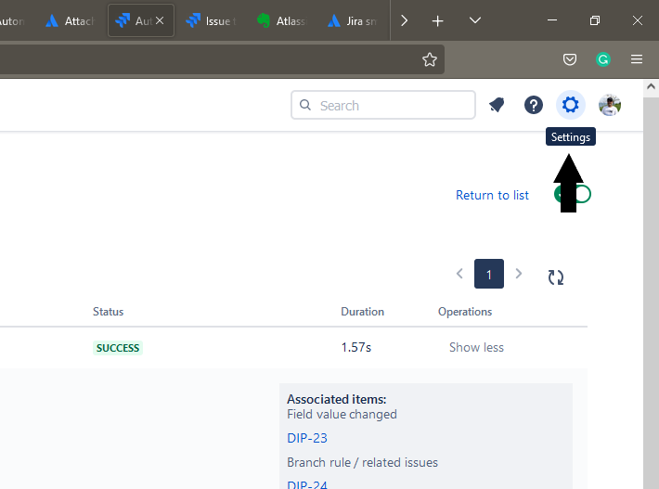Refresh the audit log list

(x=556, y=277)
